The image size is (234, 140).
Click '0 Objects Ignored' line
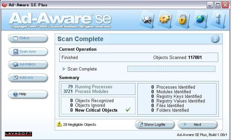pos(88,105)
